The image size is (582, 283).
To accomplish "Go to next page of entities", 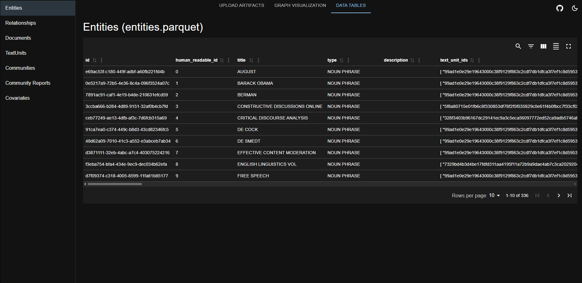I will [559, 195].
